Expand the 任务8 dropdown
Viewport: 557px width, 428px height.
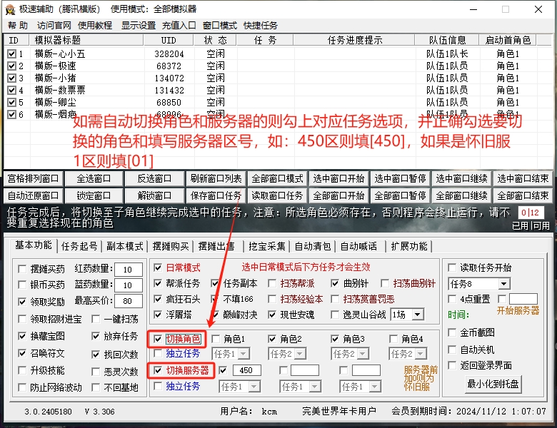[503, 284]
